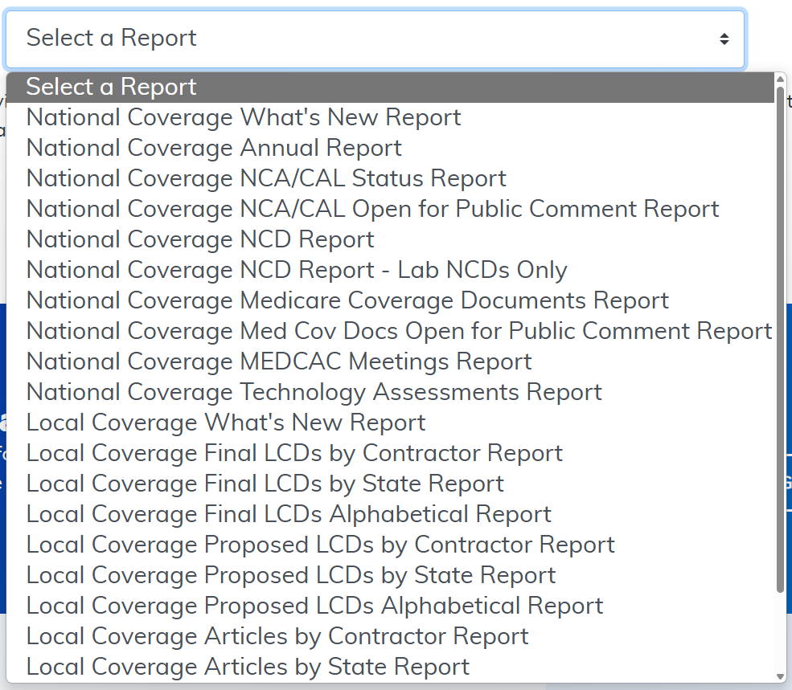Image resolution: width=792 pixels, height=690 pixels.
Task: Select Proposed LCDs by State Report
Action: pyautogui.click(x=291, y=575)
